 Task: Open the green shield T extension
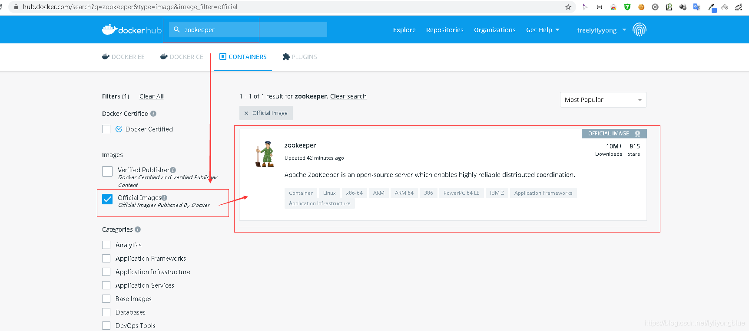tap(627, 7)
